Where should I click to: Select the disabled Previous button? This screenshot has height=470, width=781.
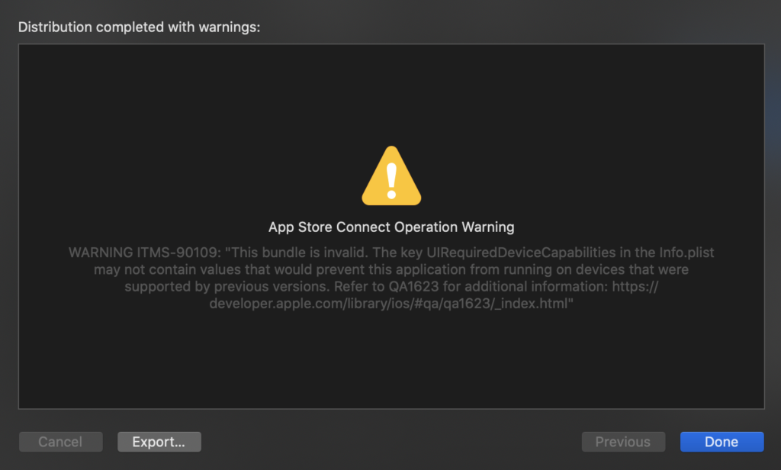coord(623,441)
